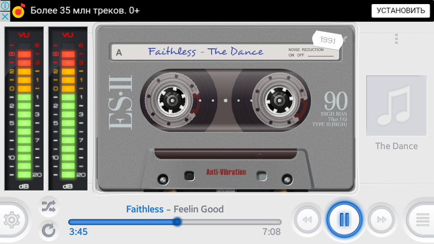Open settings with the gear icon
The width and height of the screenshot is (434, 244).
tap(12, 220)
